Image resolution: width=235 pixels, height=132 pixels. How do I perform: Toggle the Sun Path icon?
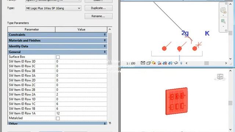coord(153,63)
